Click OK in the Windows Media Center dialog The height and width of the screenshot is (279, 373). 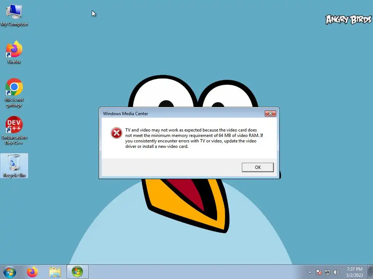coord(258,167)
